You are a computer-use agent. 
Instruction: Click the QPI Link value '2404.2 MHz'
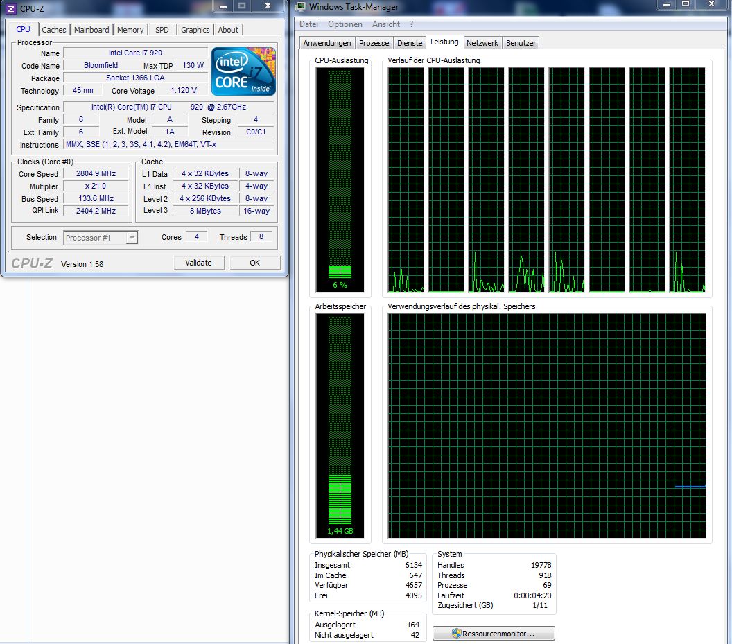96,211
